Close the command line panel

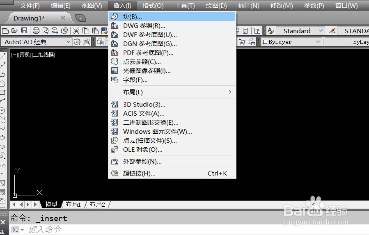[3, 222]
